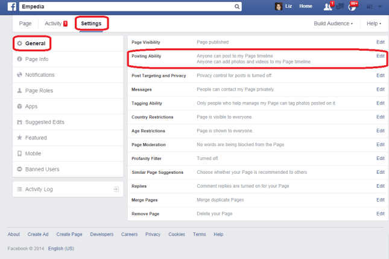Click 'Page is visible to everyone.' text
Screen dimensions: 389x259
(x=225, y=117)
